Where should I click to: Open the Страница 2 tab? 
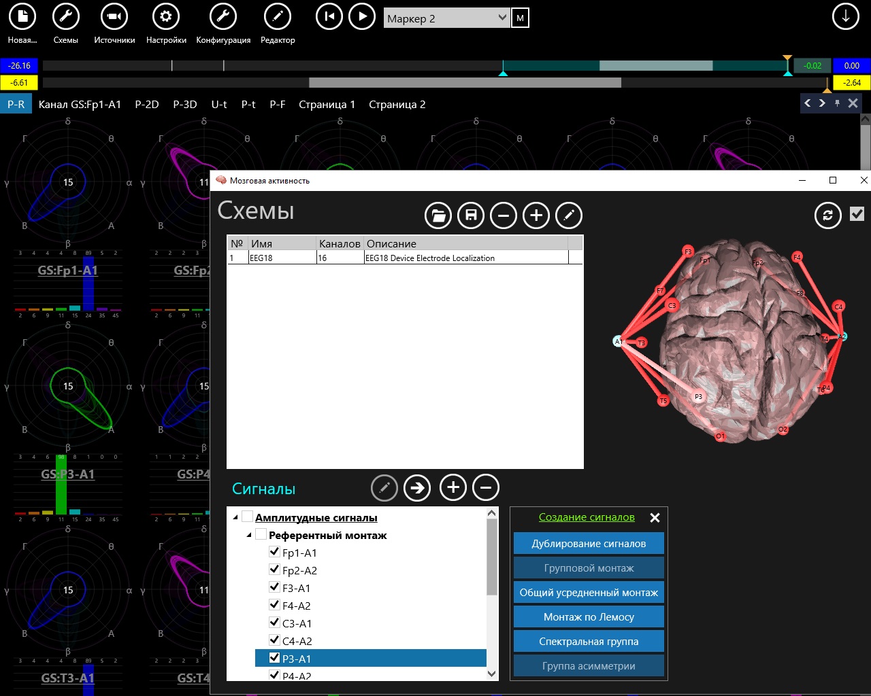point(397,105)
